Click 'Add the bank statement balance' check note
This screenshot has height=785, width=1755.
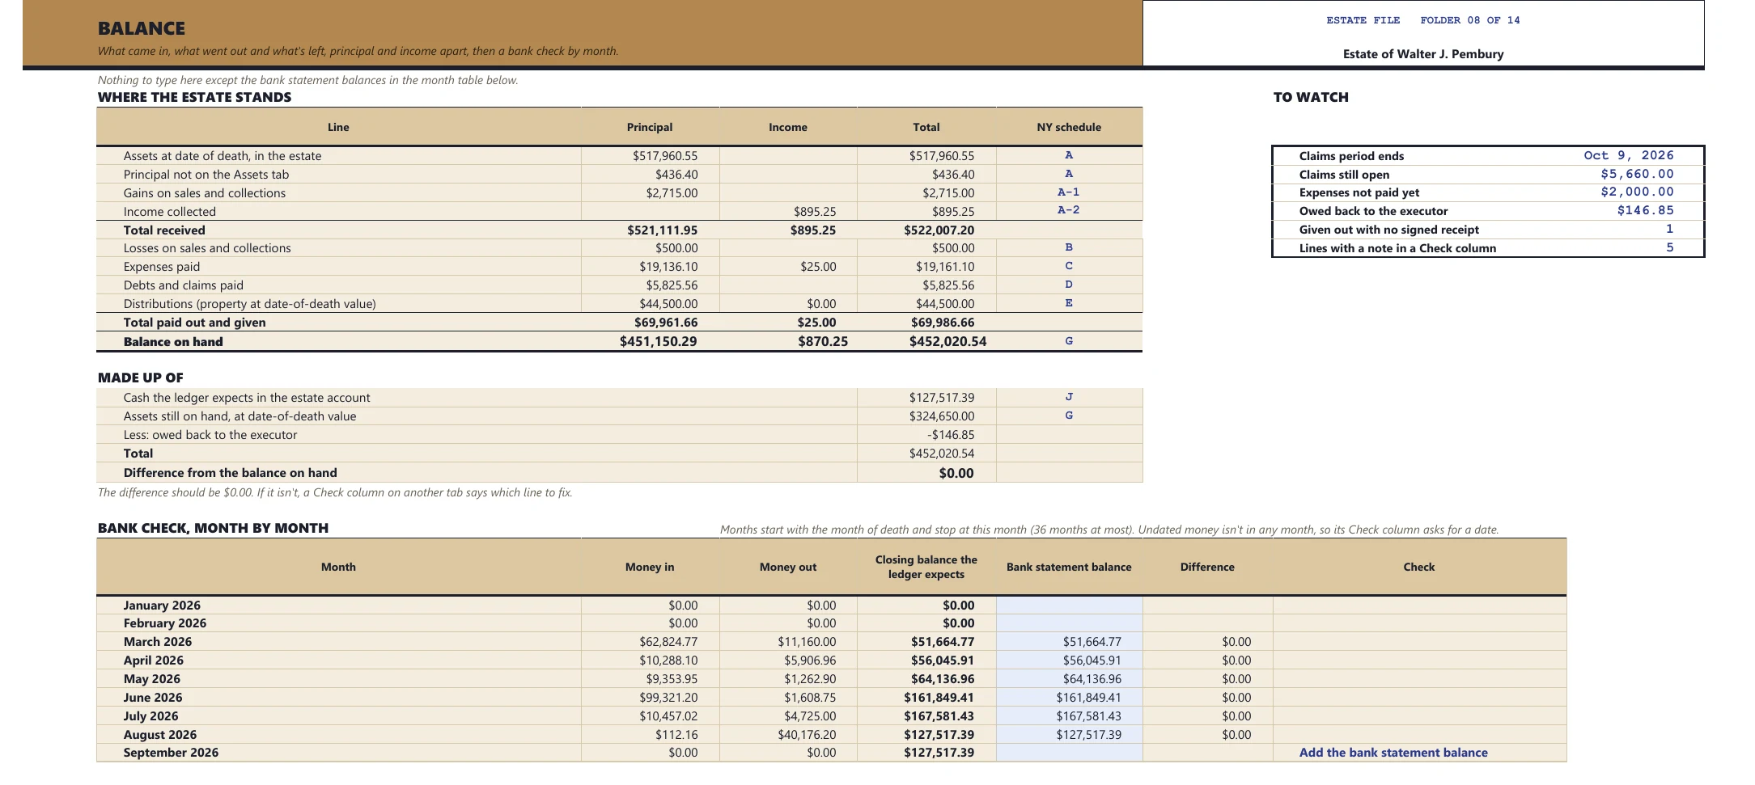1393,753
